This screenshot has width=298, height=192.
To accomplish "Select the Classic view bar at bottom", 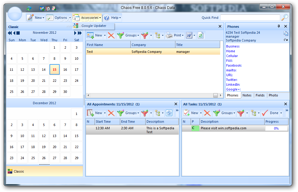I will (x=45, y=171).
